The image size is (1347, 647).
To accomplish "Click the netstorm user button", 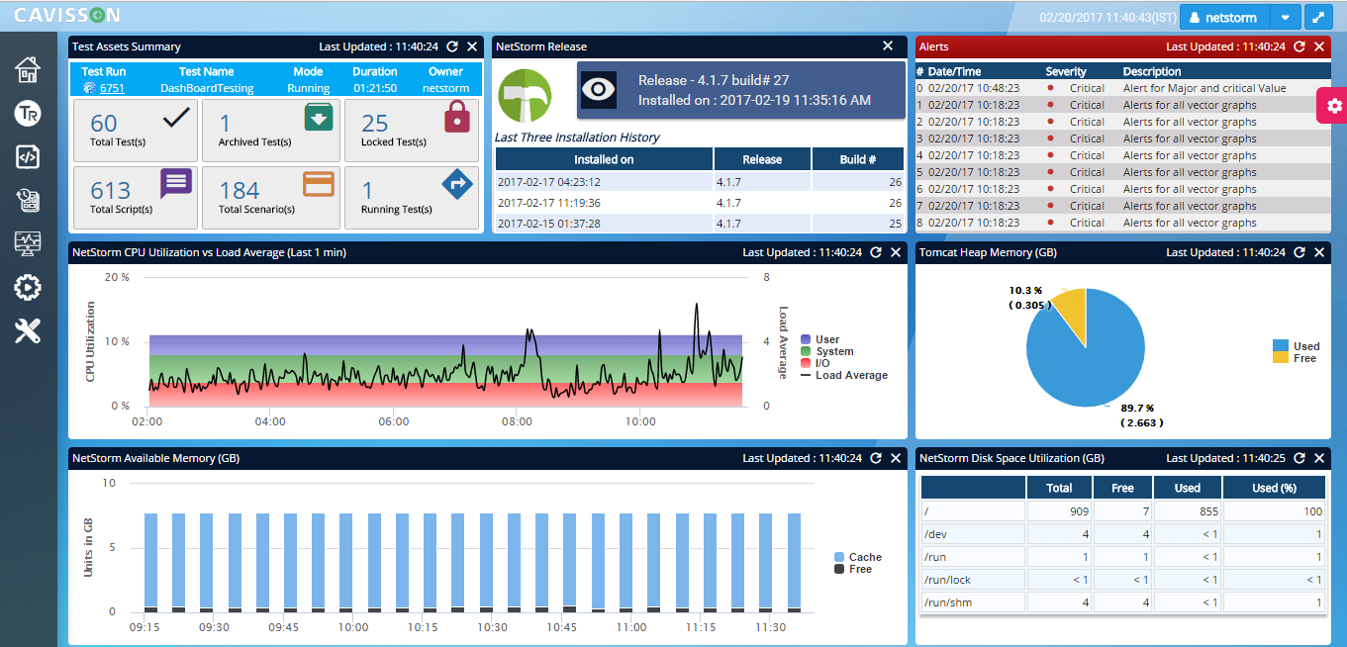I will tap(1225, 17).
